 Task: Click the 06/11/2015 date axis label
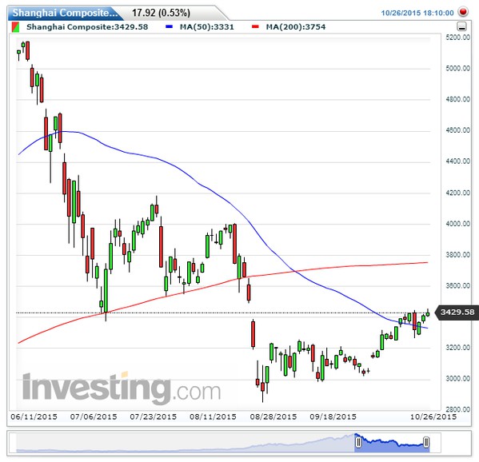coord(34,416)
